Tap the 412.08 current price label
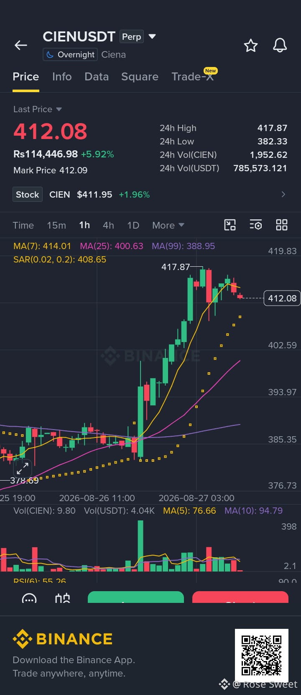This screenshot has width=301, height=695. point(282,298)
